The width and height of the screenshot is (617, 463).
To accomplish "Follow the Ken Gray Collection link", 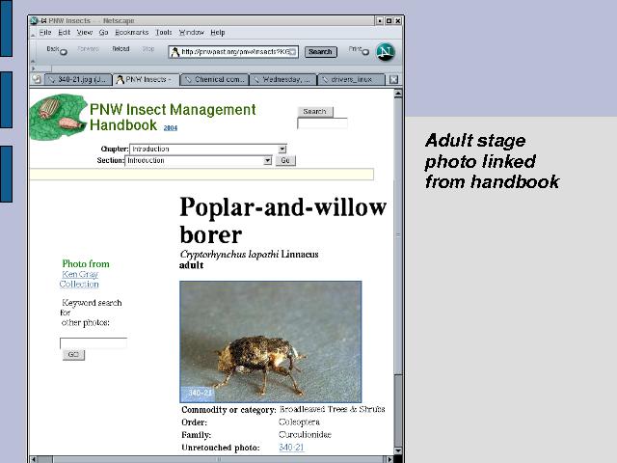I will (79, 279).
